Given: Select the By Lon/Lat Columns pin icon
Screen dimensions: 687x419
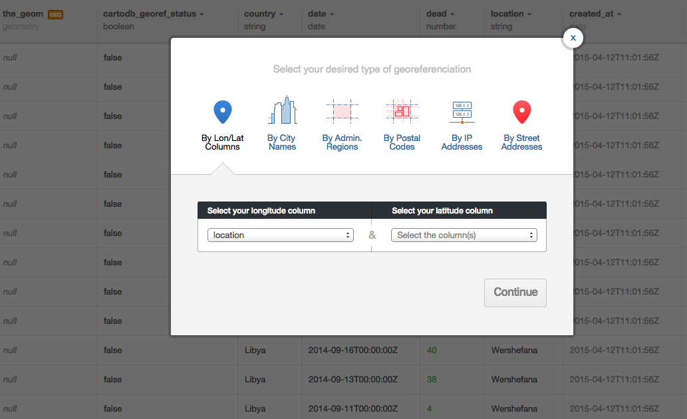Looking at the screenshot, I should point(223,112).
